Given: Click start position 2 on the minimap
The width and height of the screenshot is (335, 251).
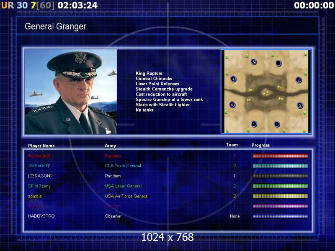Looking at the screenshot, I should (x=299, y=80).
